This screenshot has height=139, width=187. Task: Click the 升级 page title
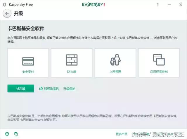click(x=18, y=14)
